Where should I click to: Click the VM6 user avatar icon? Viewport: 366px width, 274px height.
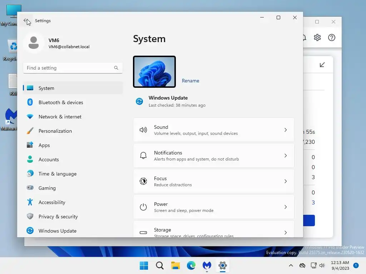point(34,43)
